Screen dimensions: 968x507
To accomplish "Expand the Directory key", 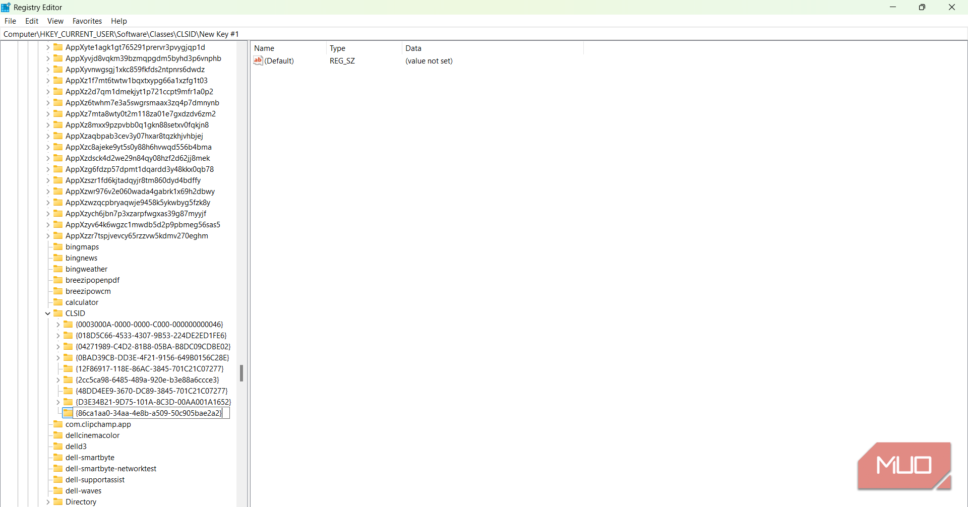I will click(48, 502).
